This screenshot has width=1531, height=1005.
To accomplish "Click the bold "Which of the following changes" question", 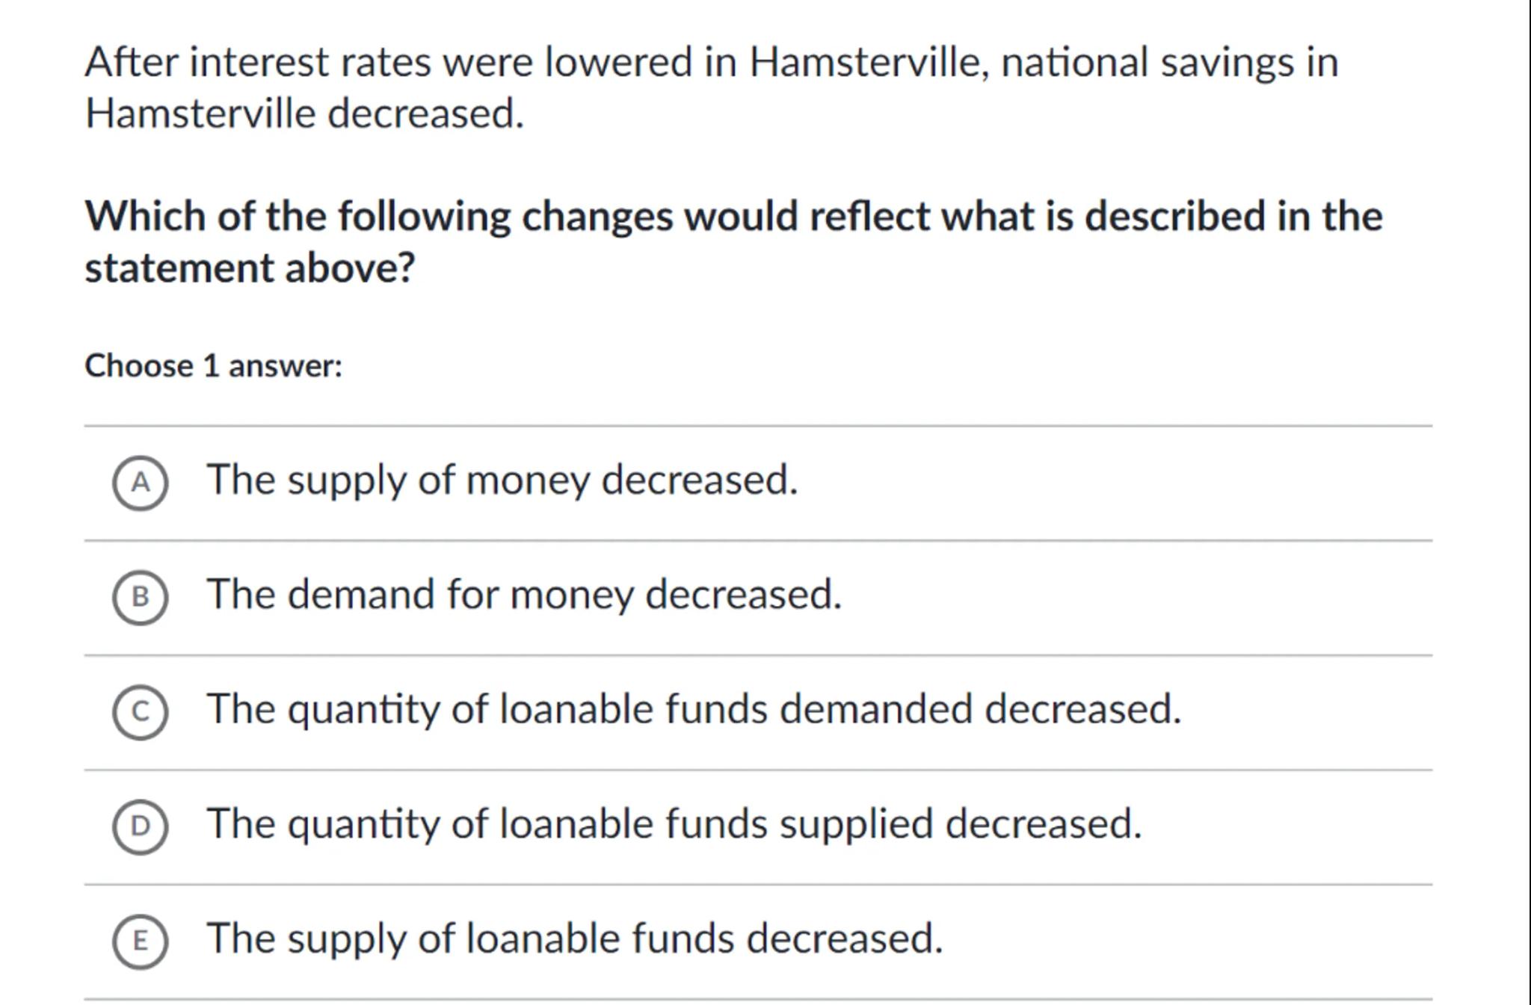I will coord(733,217).
